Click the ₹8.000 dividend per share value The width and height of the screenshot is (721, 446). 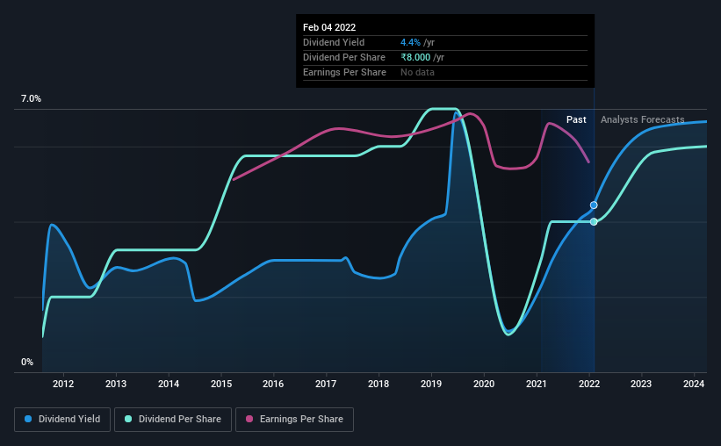click(415, 57)
